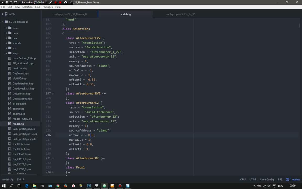The image size is (302, 189).
Task: Click the recording camera snapshot icon
Action: point(65,2)
